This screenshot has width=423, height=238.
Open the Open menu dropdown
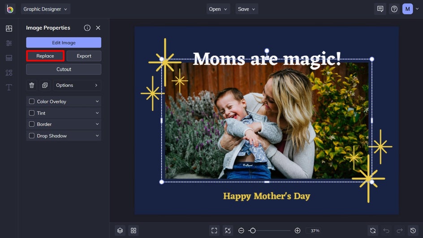coord(218,9)
